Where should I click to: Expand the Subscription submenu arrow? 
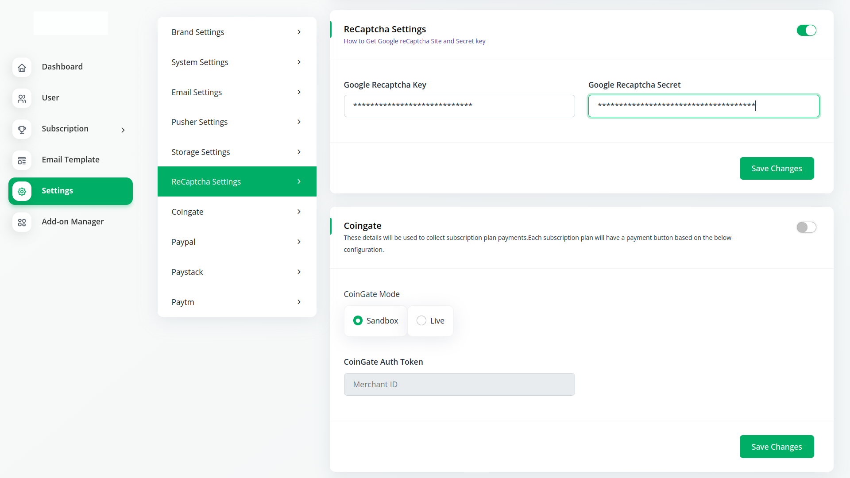123,130
